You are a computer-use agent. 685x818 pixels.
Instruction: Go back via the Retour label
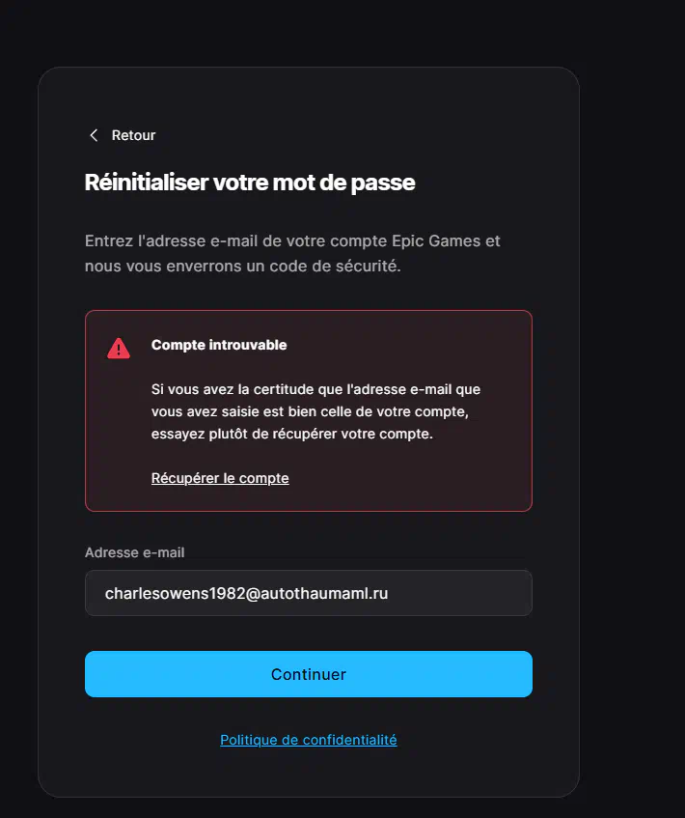coord(133,135)
